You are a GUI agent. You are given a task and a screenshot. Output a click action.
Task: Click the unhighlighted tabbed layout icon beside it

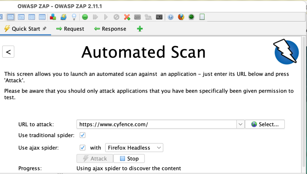pyautogui.click(x=21, y=17)
